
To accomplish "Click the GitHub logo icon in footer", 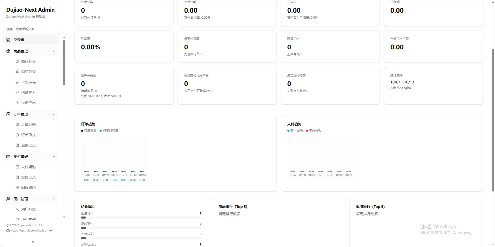I will (8, 231).
